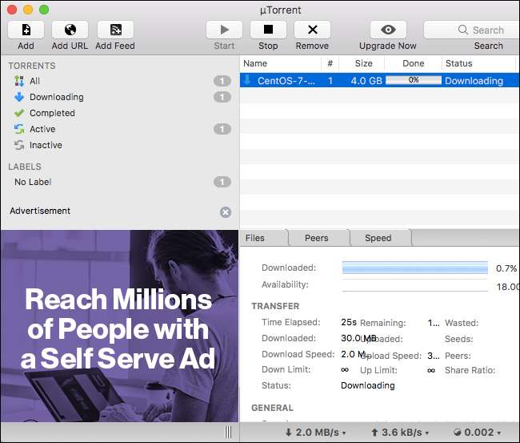Viewport: 520px width, 443px height.
Task: Click the 4.0 GB size cell
Action: coord(366,81)
